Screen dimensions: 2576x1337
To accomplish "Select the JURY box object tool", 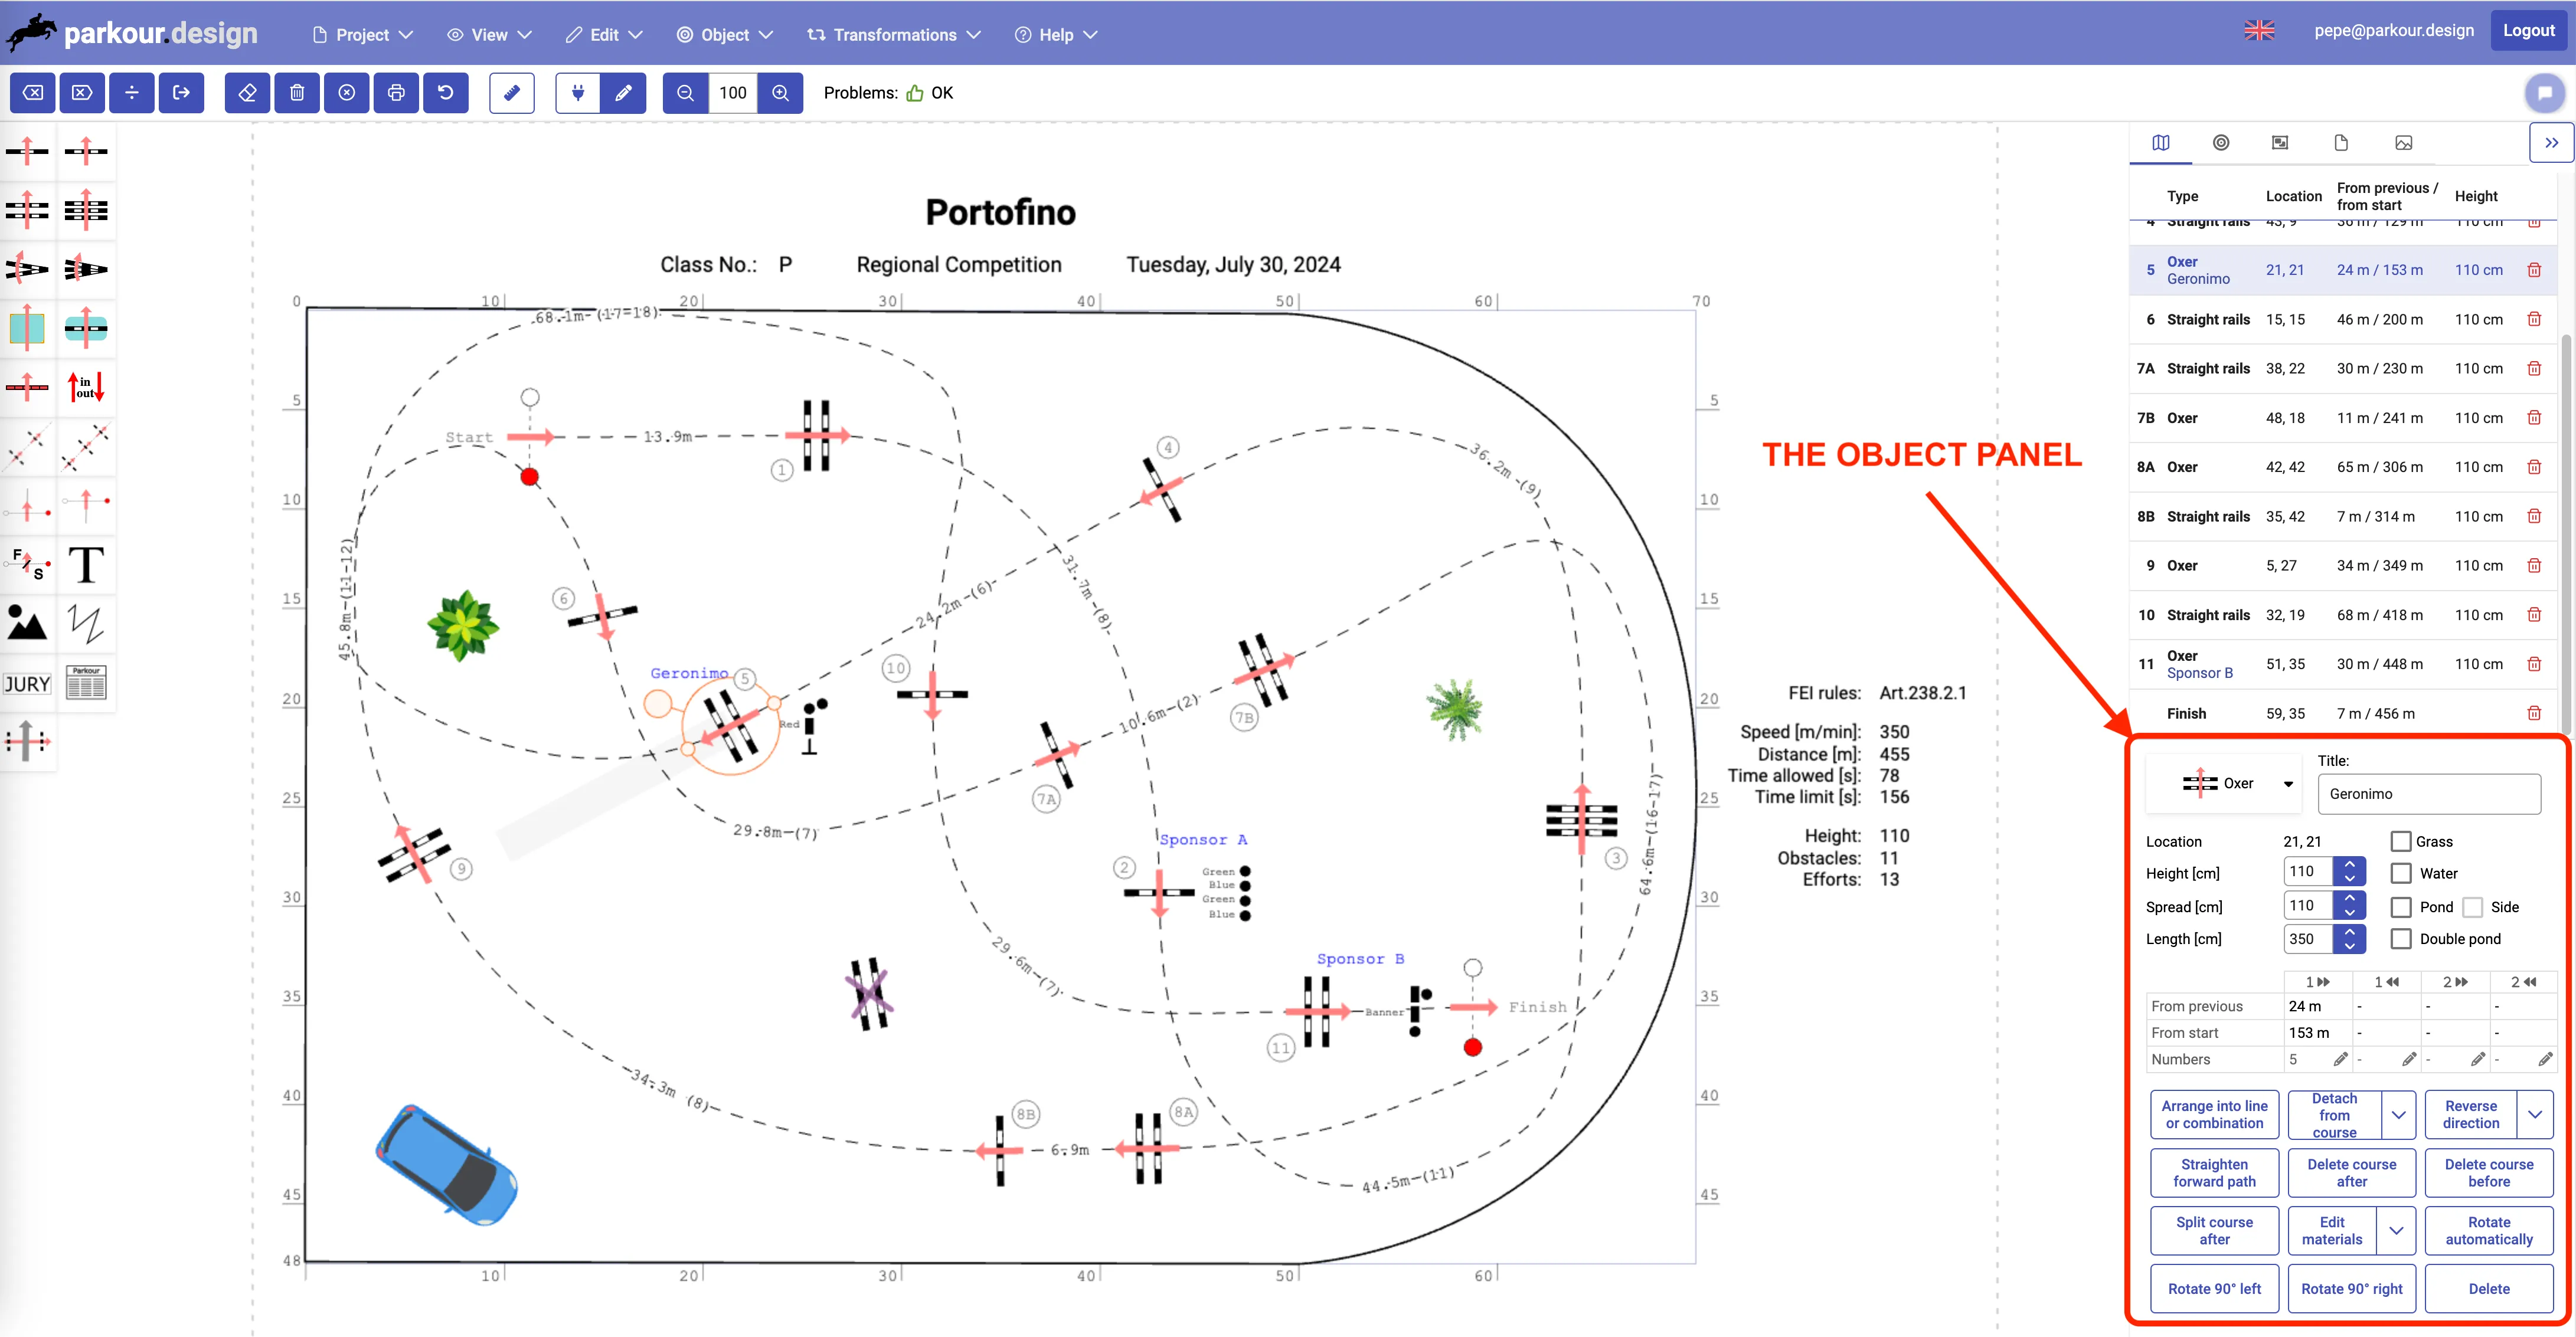I will 27,683.
